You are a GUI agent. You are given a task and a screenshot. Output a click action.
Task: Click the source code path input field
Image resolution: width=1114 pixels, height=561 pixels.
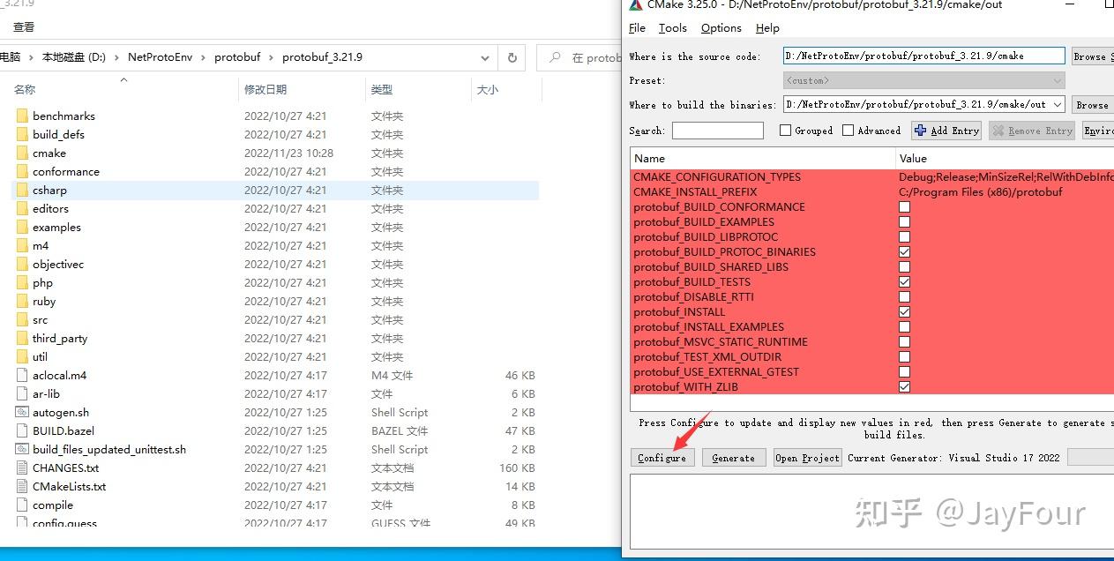pyautogui.click(x=922, y=55)
